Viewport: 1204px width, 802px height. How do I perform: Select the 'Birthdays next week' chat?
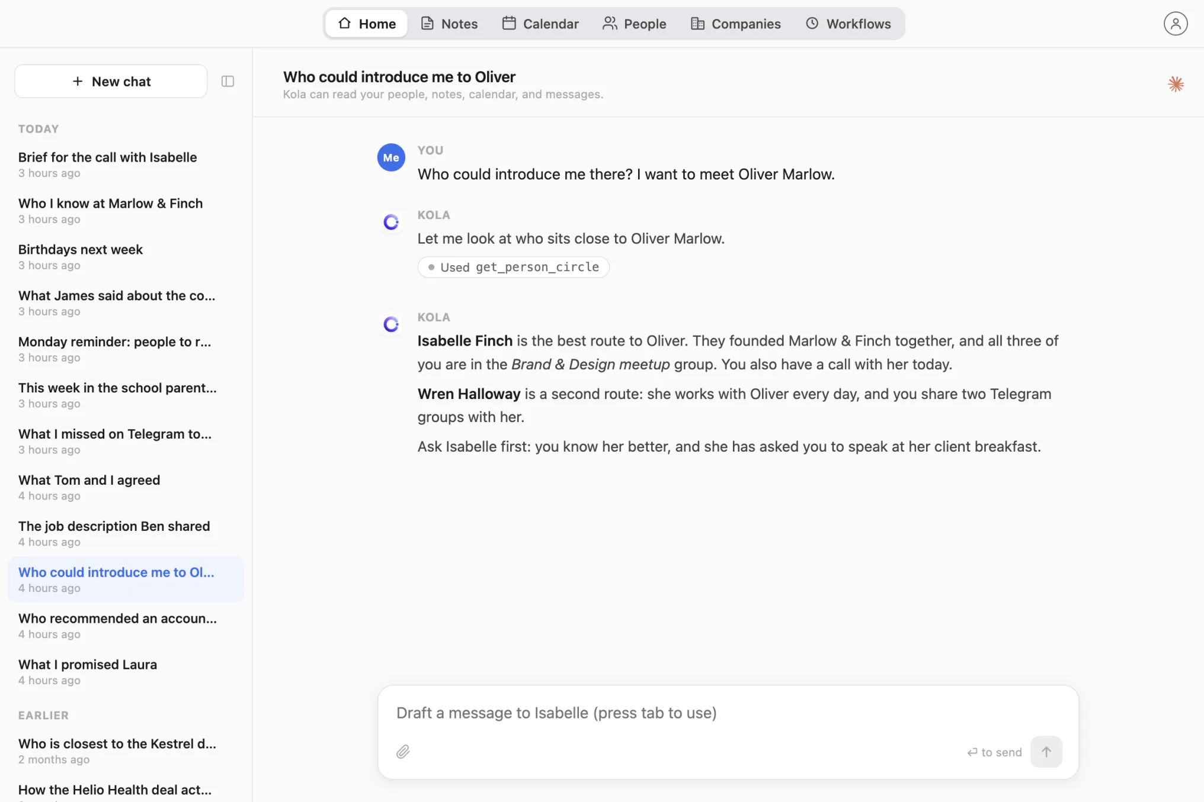tap(126, 256)
